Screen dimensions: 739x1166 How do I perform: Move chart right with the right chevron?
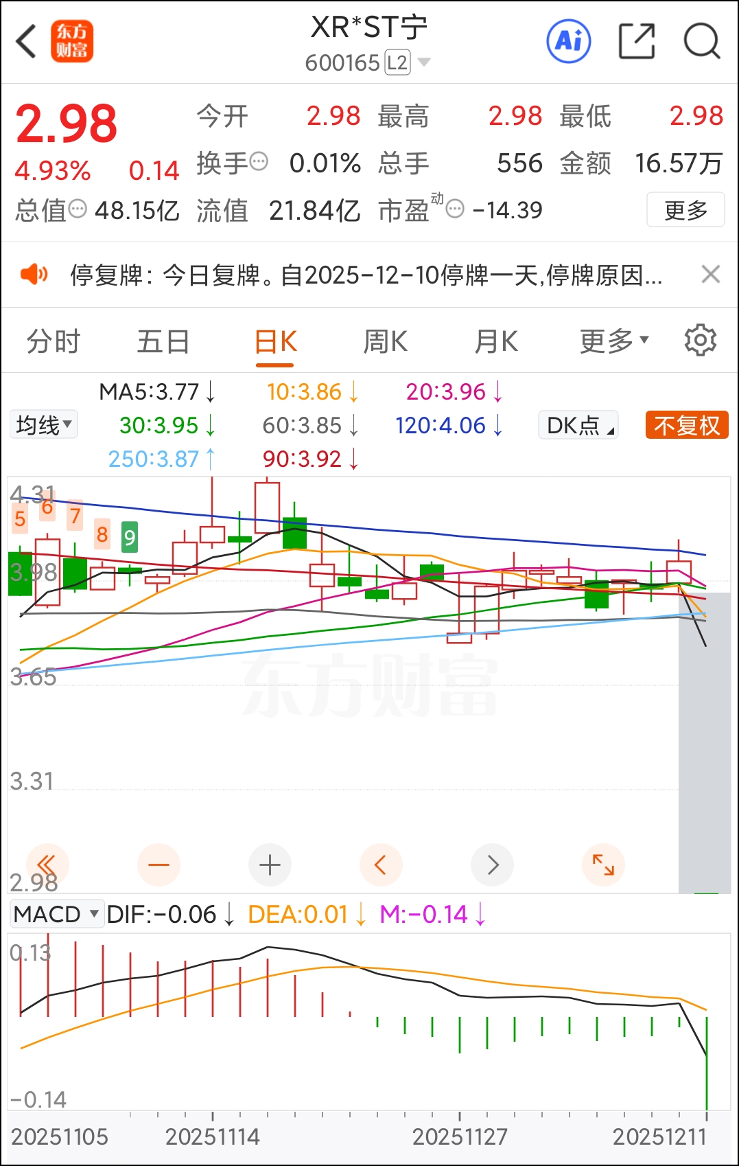493,865
